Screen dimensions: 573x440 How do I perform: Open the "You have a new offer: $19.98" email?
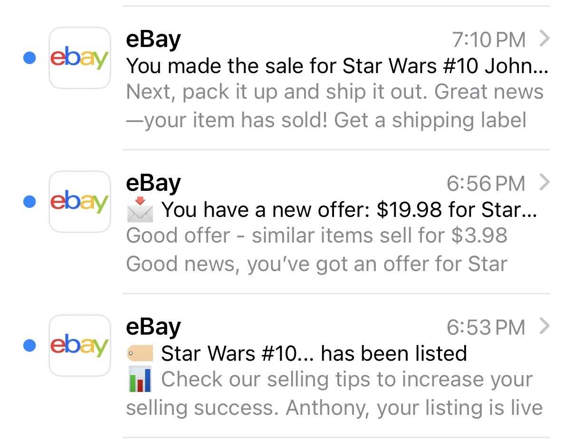[x=349, y=210]
